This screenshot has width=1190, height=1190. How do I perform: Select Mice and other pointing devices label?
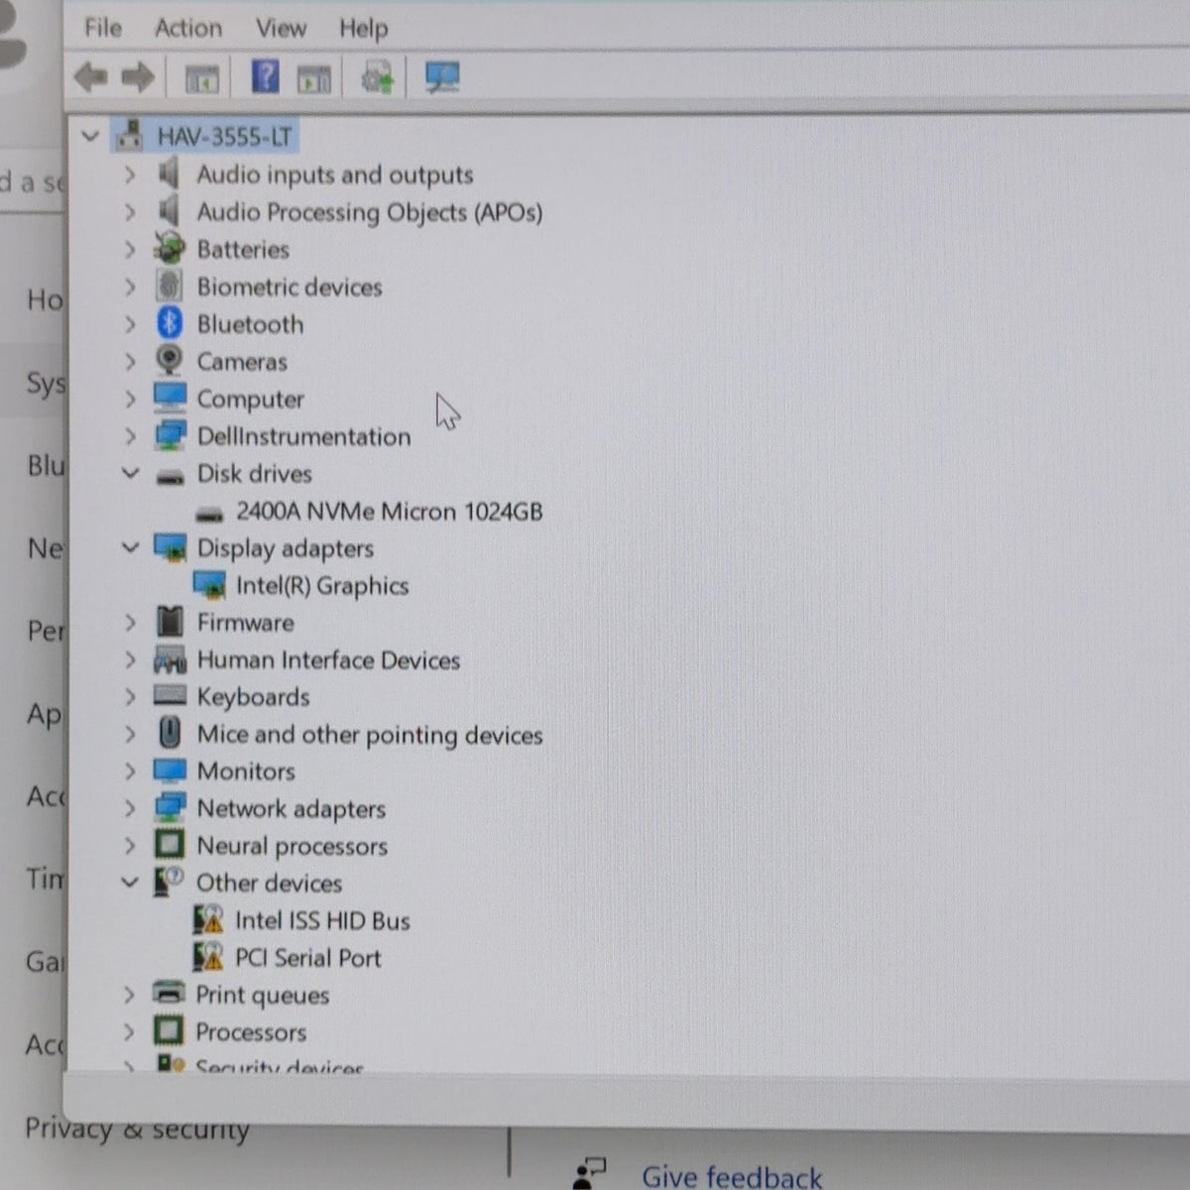370,735
